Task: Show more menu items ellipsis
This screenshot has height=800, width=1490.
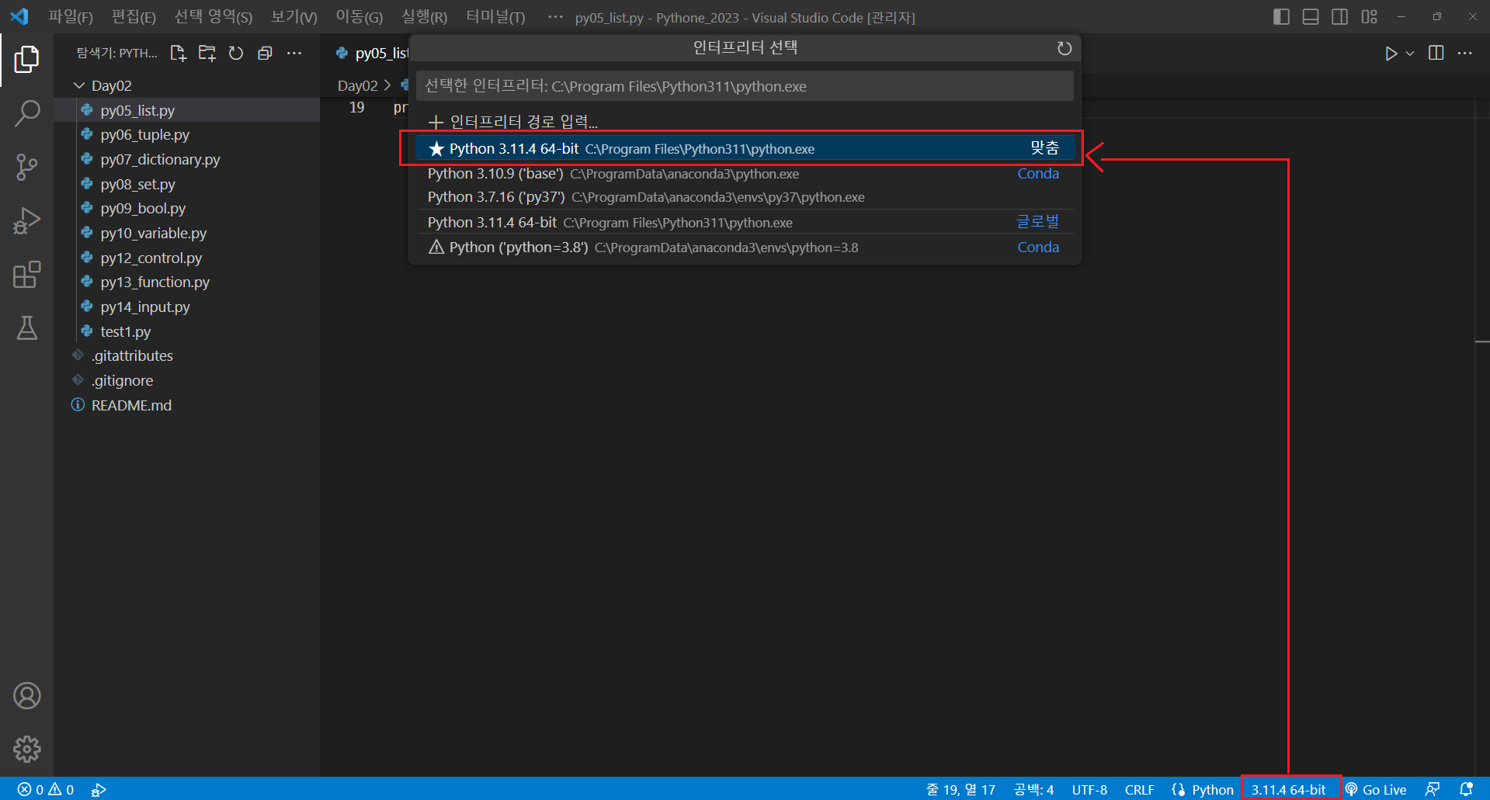Action: pyautogui.click(x=555, y=17)
